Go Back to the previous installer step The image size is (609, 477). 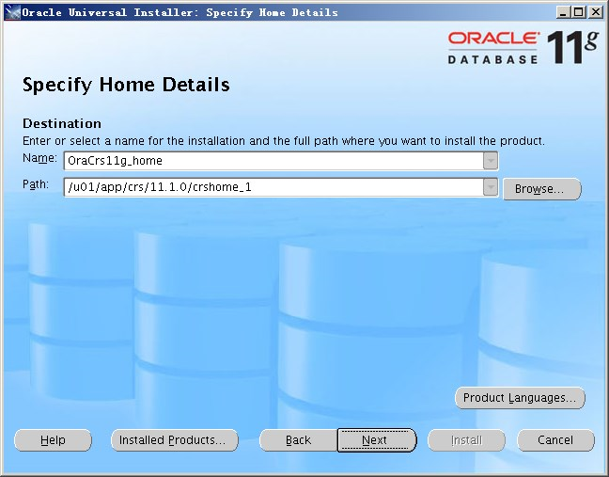[298, 440]
